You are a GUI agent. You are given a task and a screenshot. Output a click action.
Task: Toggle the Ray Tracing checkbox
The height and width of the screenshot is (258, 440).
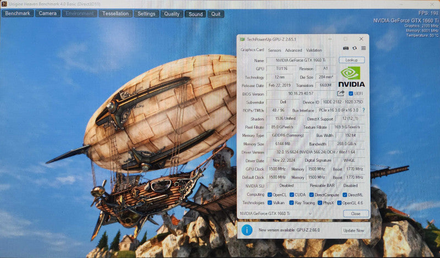[291, 202]
